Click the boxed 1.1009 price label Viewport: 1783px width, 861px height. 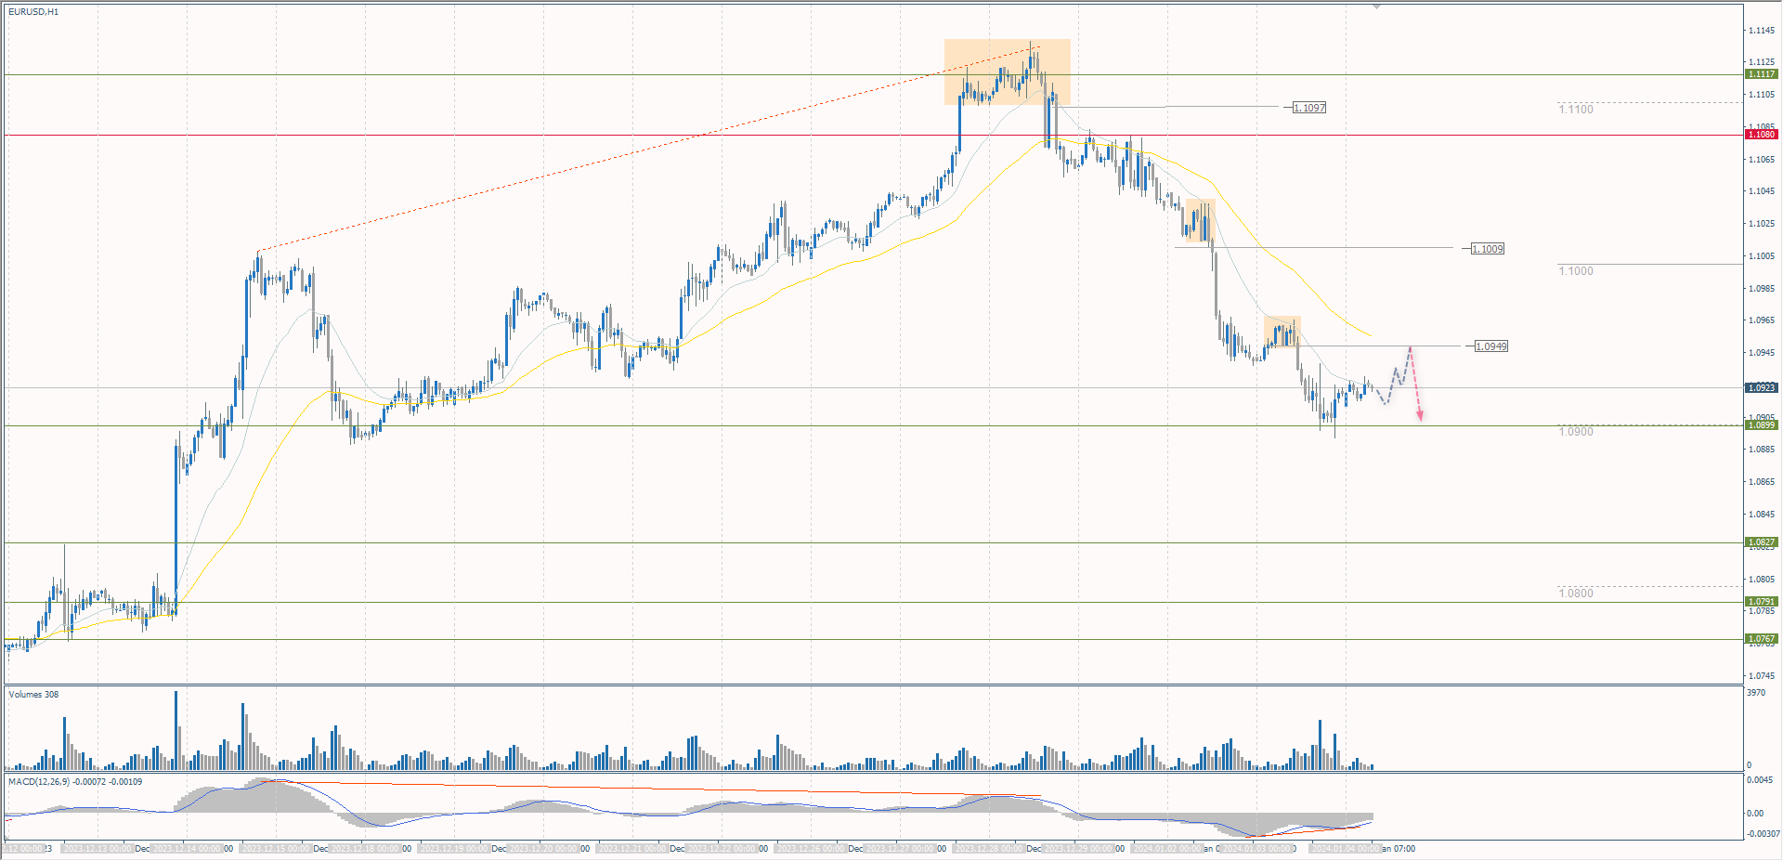coord(1488,249)
